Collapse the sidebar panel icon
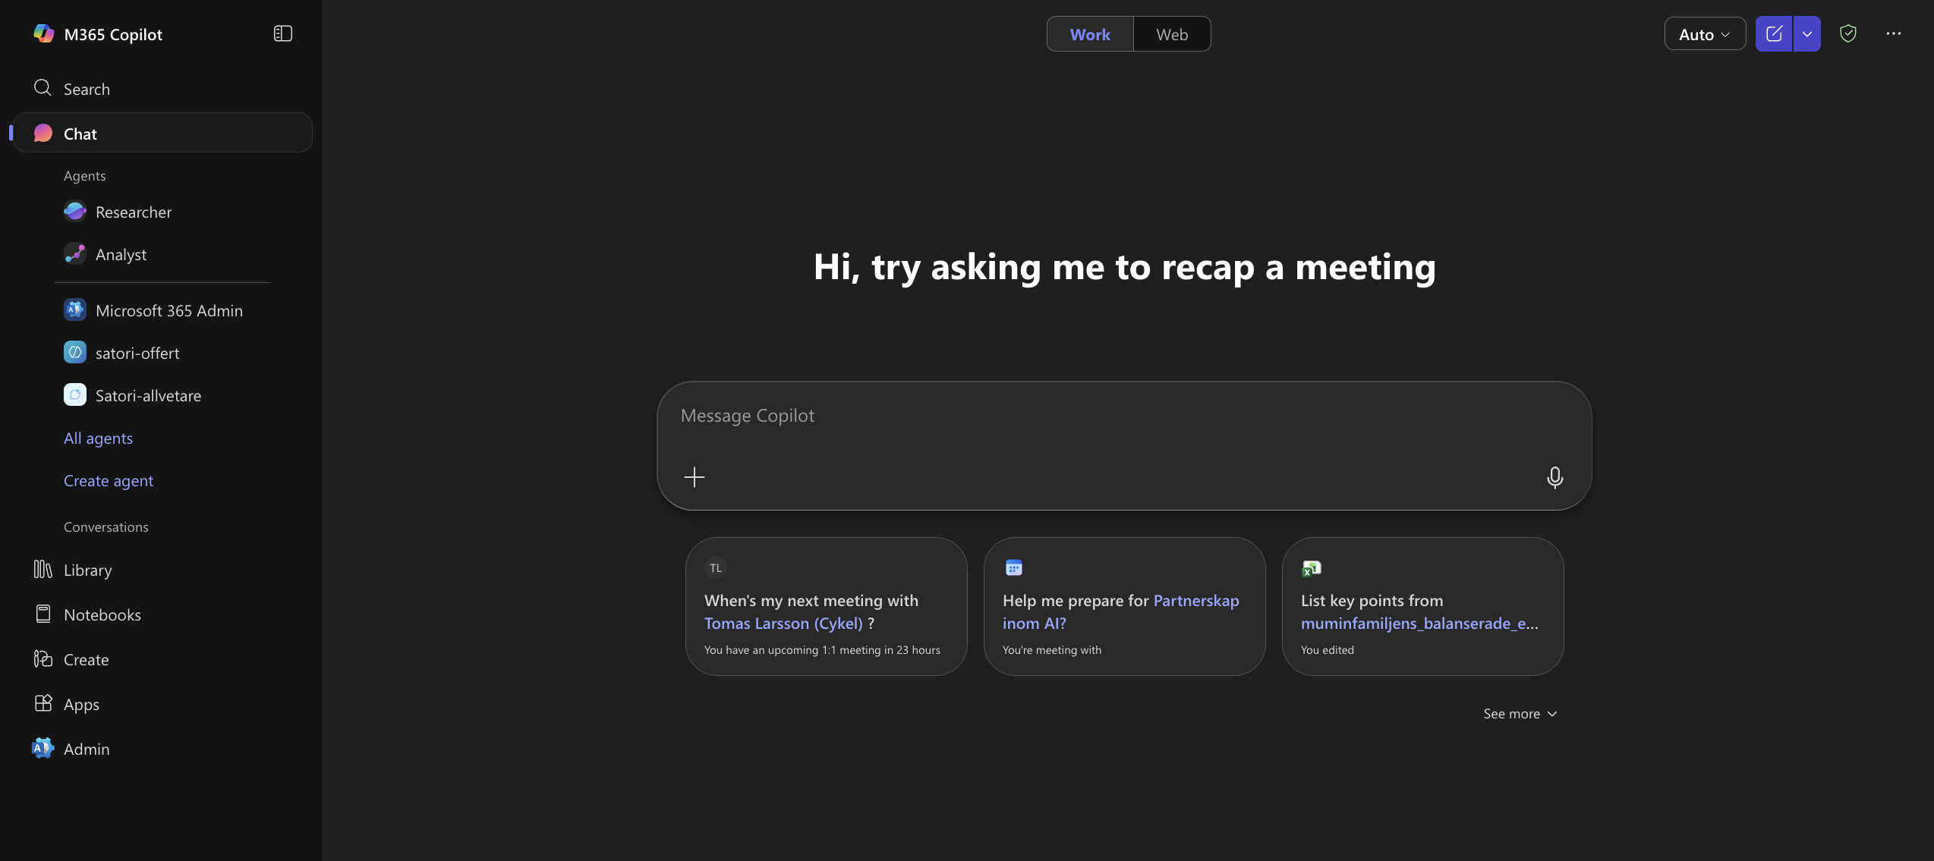The height and width of the screenshot is (861, 1934). pos(282,33)
